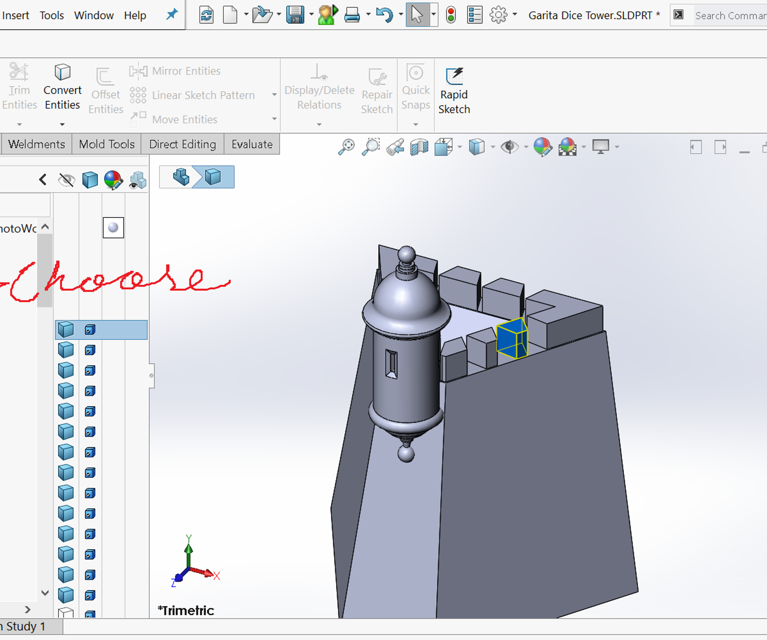Open the Insert menu
This screenshot has width=767, height=640.
pos(15,15)
